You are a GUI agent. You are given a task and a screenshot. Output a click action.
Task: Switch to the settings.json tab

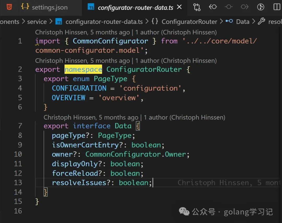(x=44, y=7)
